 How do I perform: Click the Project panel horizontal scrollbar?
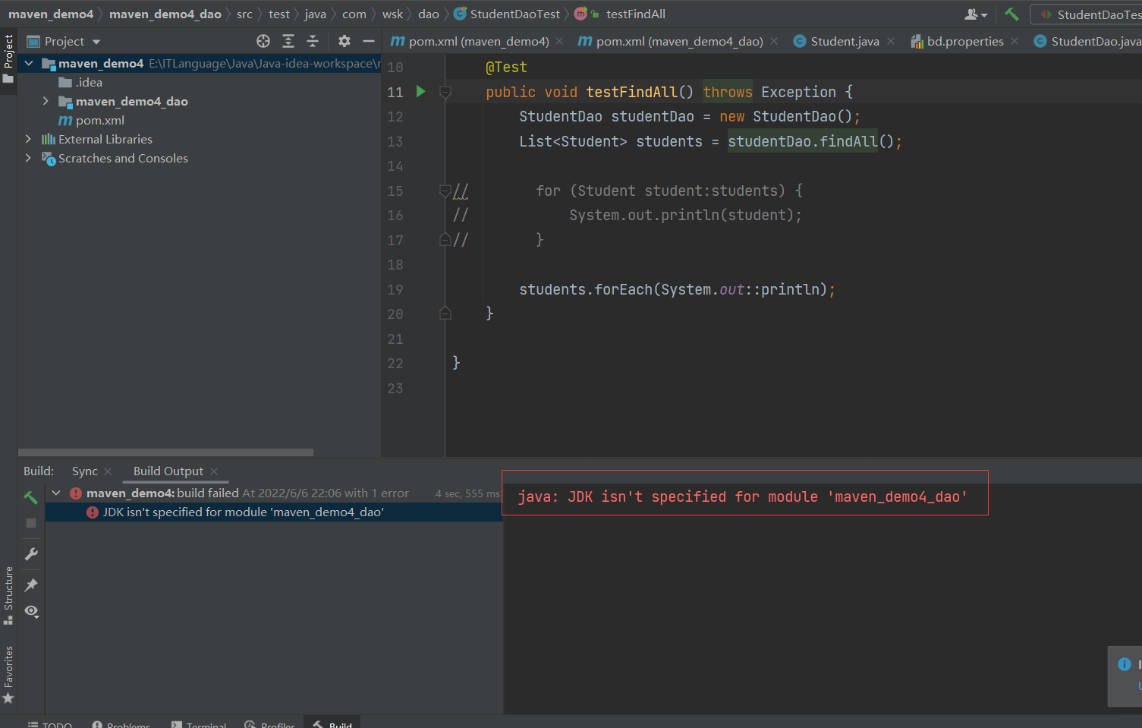click(x=165, y=452)
